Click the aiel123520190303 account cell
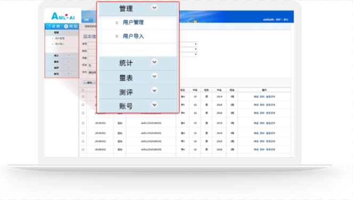Screen dimensions: 353x200 151,149
